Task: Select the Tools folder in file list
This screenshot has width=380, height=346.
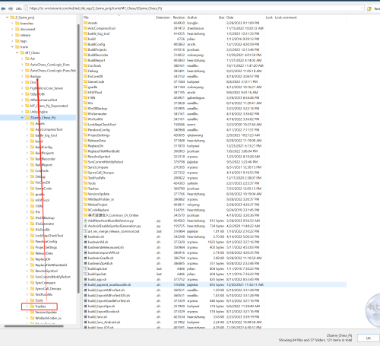Action: (x=92, y=183)
